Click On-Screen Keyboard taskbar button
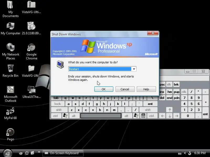This screenshot has width=210, height=157. click(63, 153)
